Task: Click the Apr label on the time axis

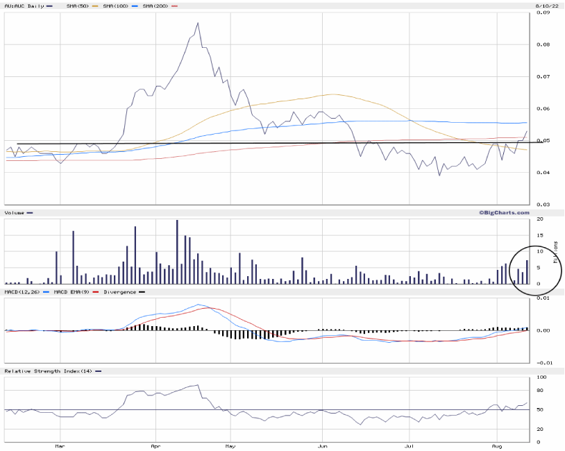Action: [x=155, y=446]
